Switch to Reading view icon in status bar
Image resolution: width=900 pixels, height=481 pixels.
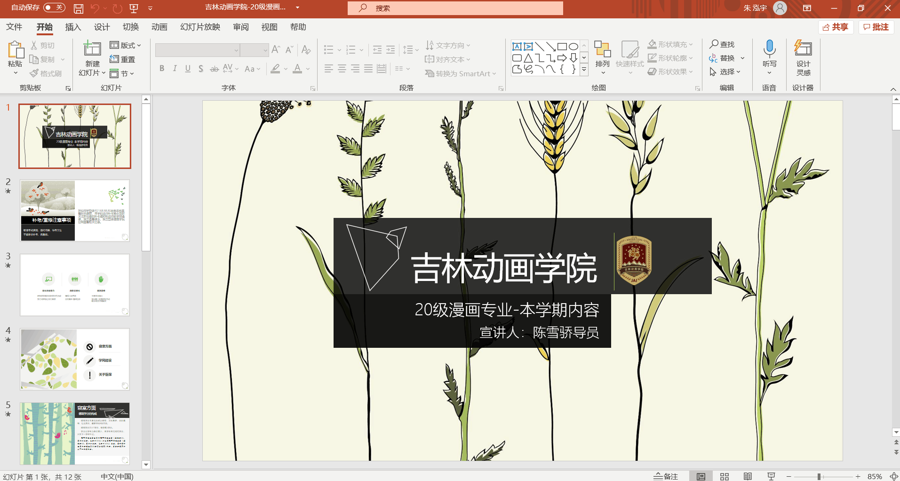[x=748, y=476]
